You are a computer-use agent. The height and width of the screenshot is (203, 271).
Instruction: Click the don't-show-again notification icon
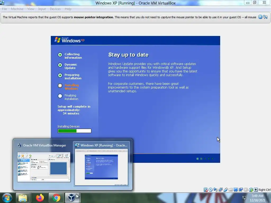point(265,17)
